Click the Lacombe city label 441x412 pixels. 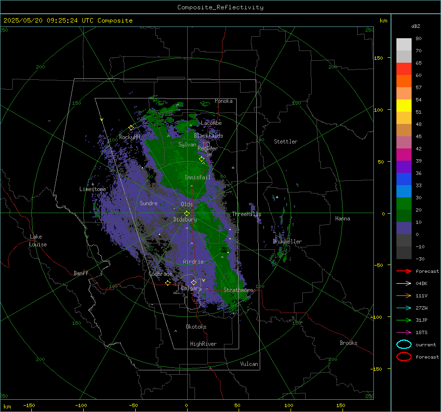[x=211, y=123]
